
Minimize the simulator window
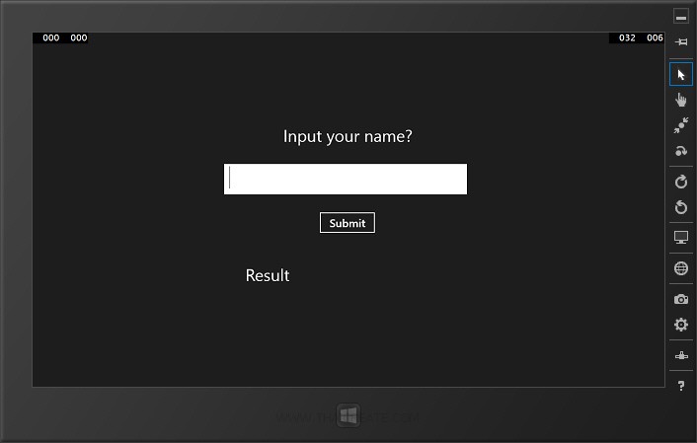[x=680, y=17]
